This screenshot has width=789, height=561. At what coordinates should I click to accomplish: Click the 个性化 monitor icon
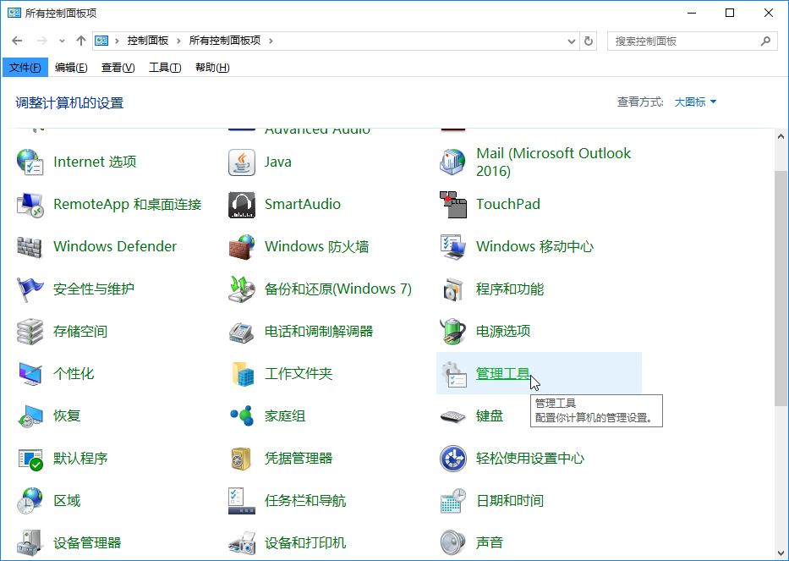(x=30, y=374)
